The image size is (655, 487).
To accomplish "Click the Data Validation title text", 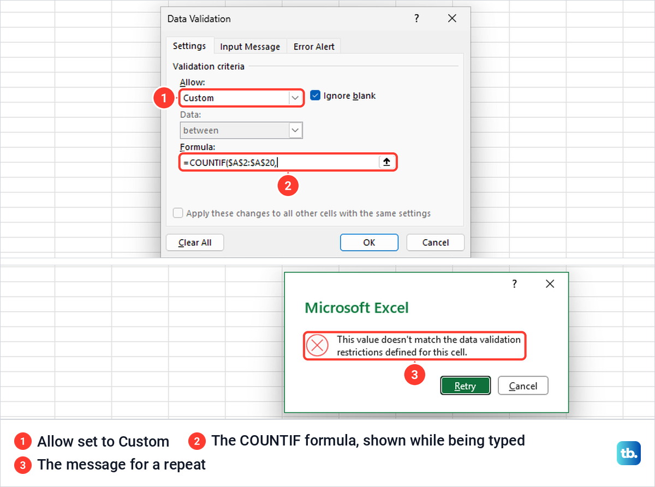I will (199, 19).
